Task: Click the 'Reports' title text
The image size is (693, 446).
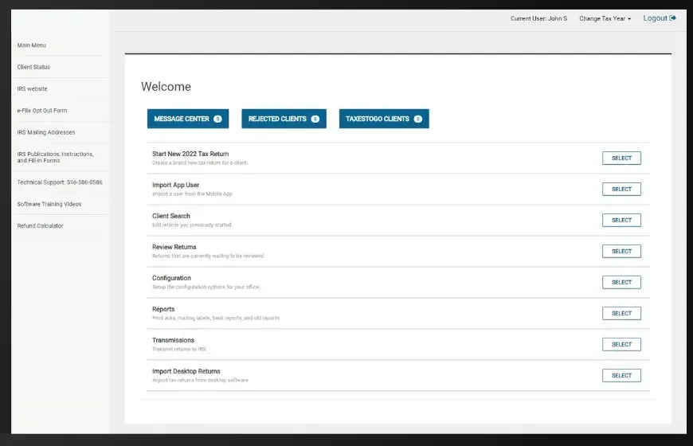Action: [x=163, y=309]
